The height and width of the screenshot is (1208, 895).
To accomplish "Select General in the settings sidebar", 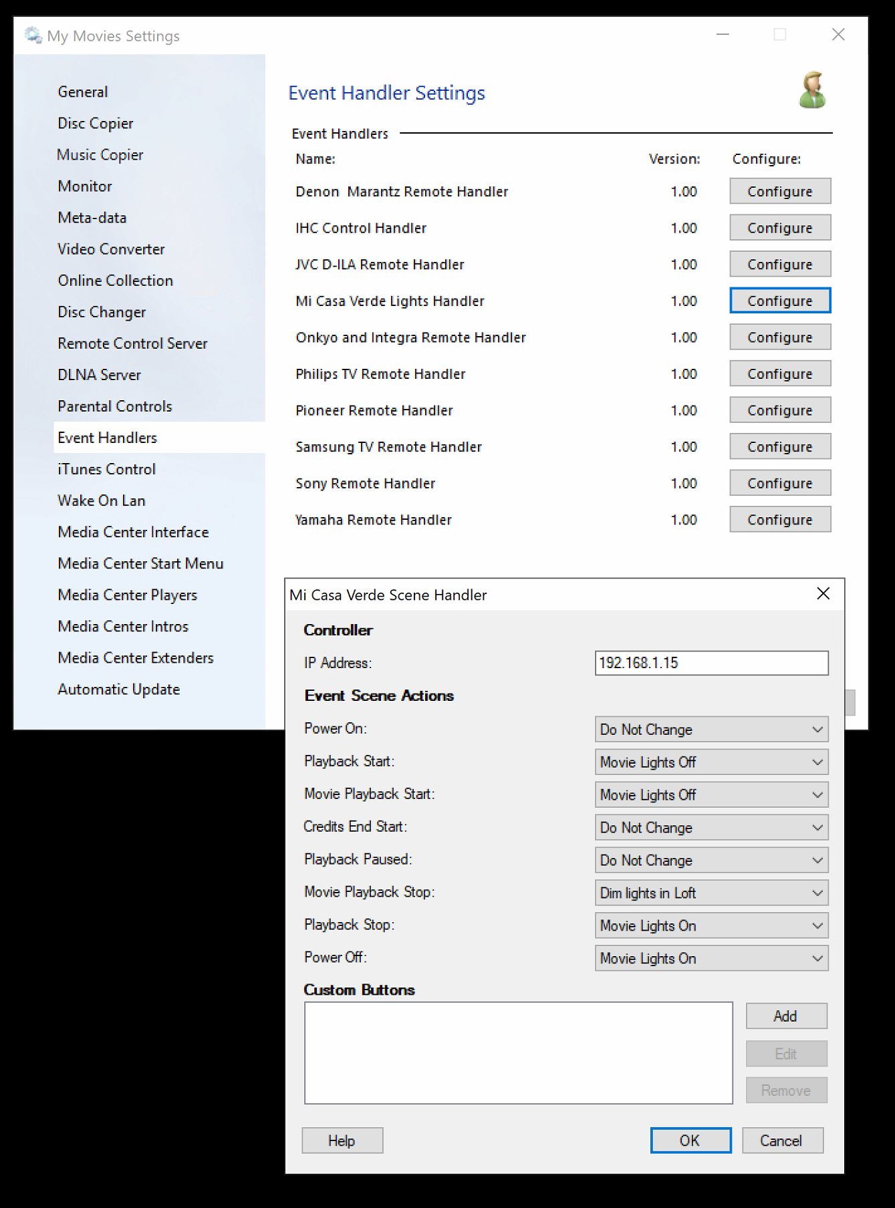I will [83, 92].
